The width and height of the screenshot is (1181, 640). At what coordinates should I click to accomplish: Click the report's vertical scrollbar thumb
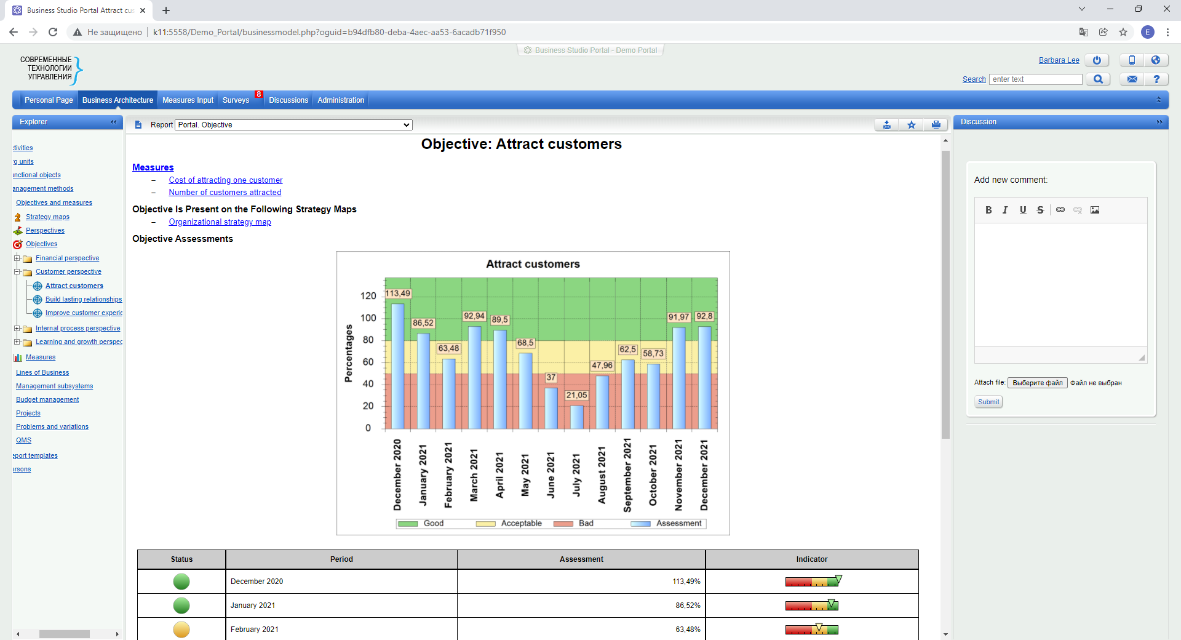[945, 295]
